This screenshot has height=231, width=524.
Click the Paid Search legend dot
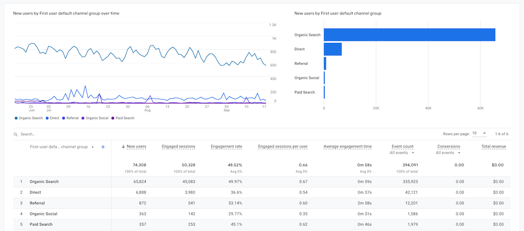[x=113, y=118]
